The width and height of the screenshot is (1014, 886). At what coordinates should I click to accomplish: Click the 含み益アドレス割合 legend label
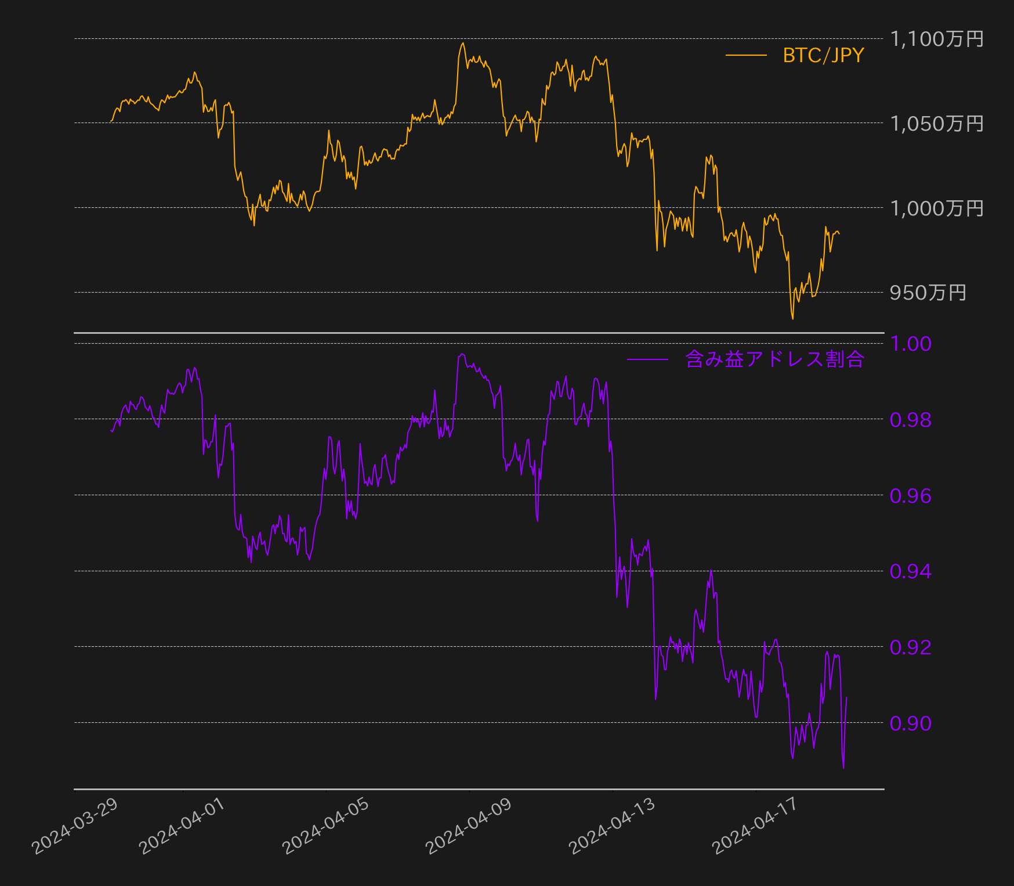774,359
